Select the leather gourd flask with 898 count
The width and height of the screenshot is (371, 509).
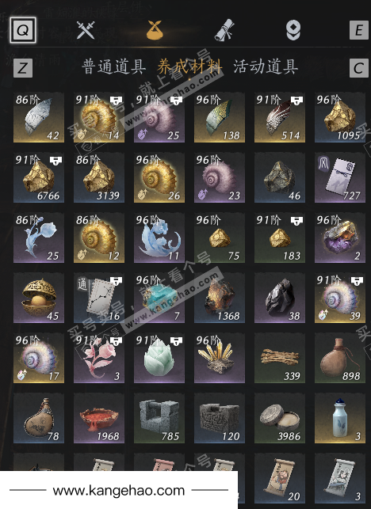tap(340, 358)
